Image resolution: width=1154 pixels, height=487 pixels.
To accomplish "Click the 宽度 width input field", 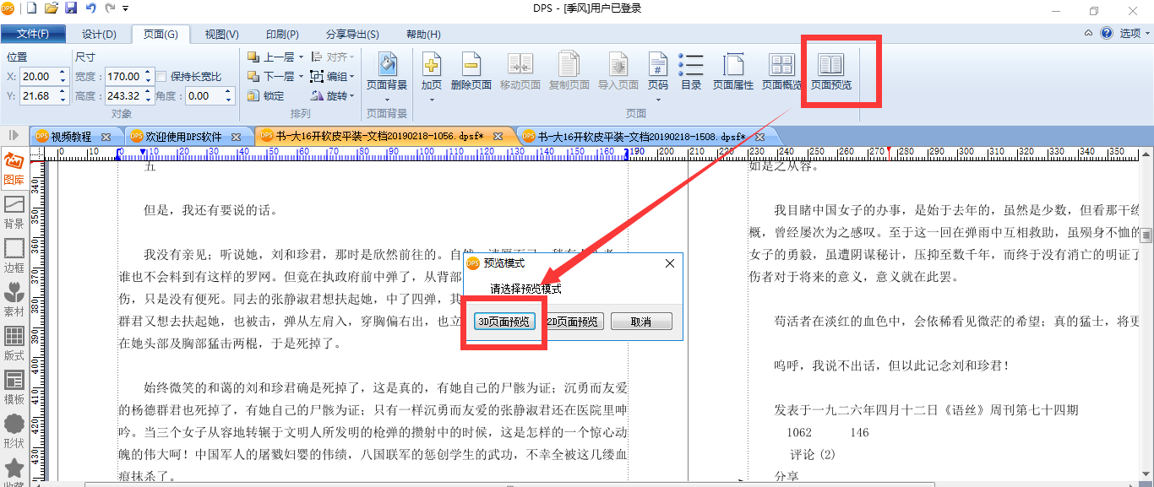I will [122, 76].
